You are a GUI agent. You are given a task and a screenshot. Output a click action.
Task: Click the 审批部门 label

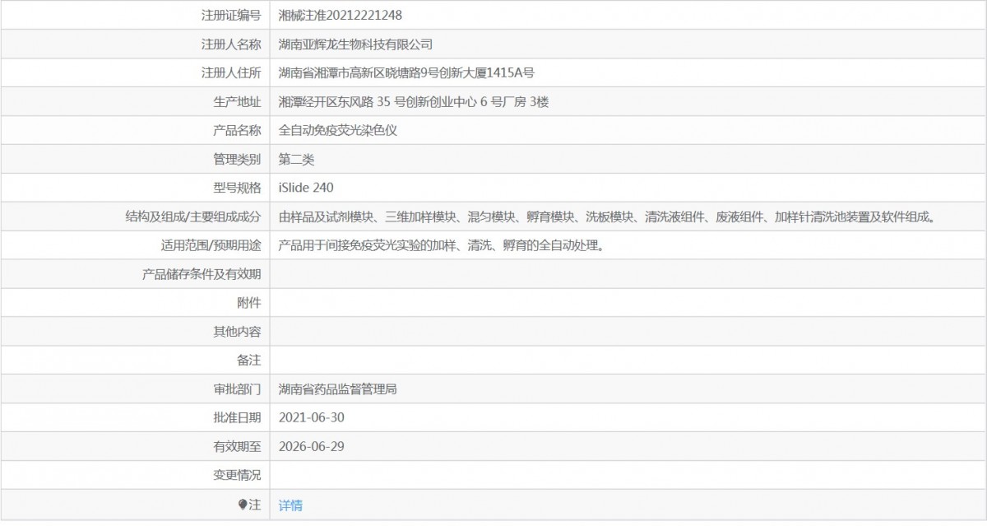point(237,389)
